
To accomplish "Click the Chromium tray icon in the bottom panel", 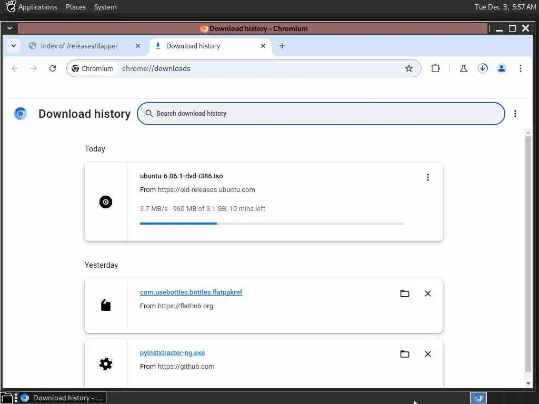I will tap(478, 398).
